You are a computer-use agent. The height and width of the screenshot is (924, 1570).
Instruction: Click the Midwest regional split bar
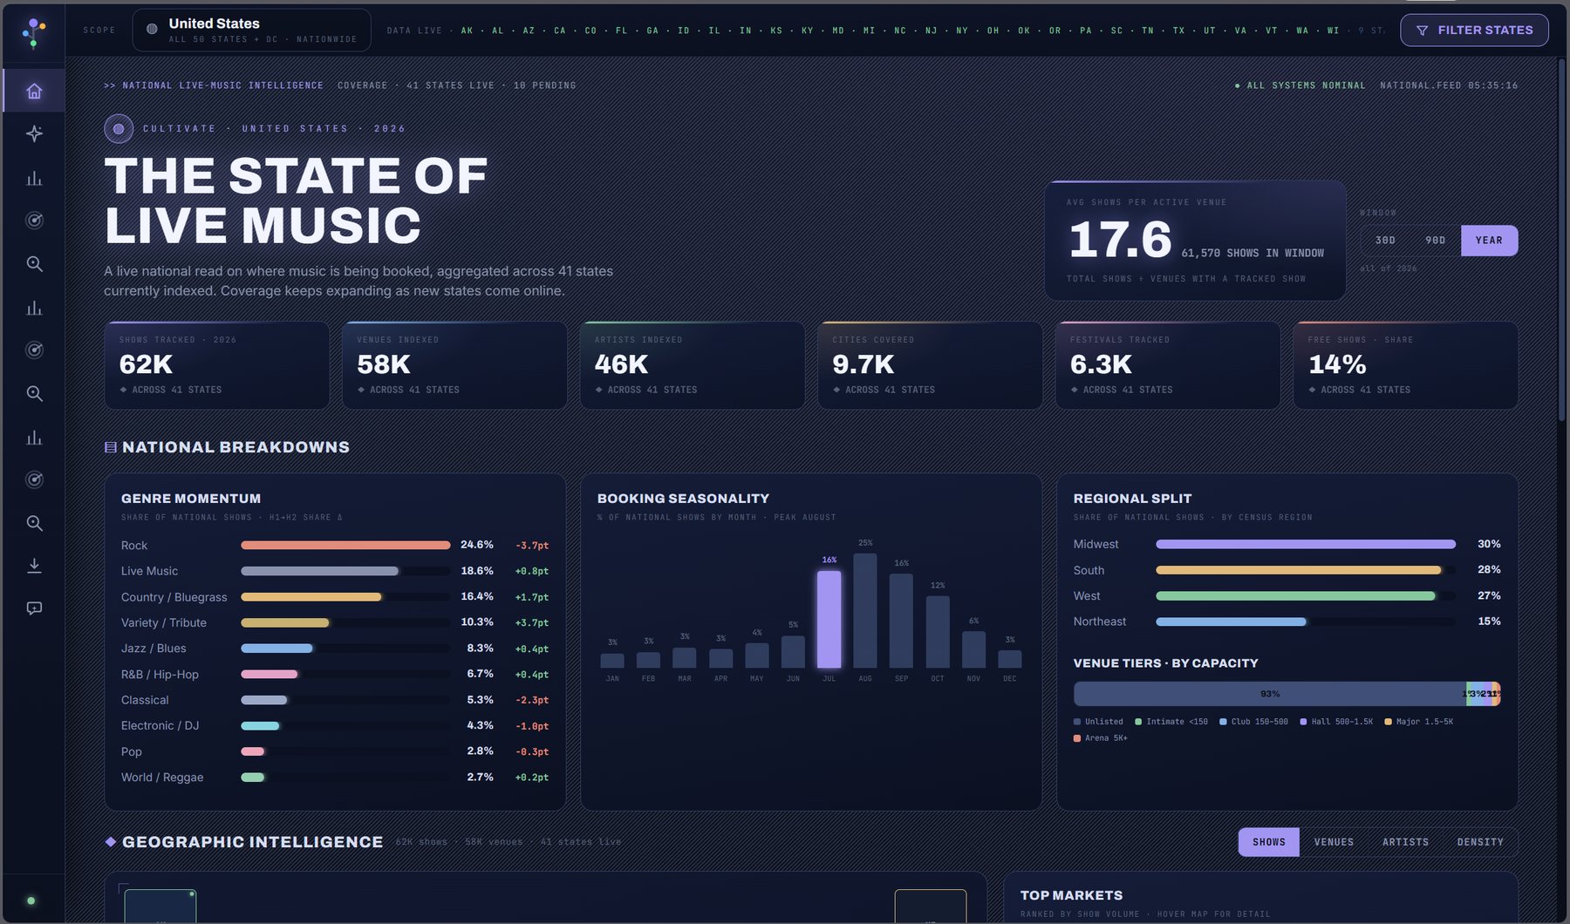(x=1306, y=544)
